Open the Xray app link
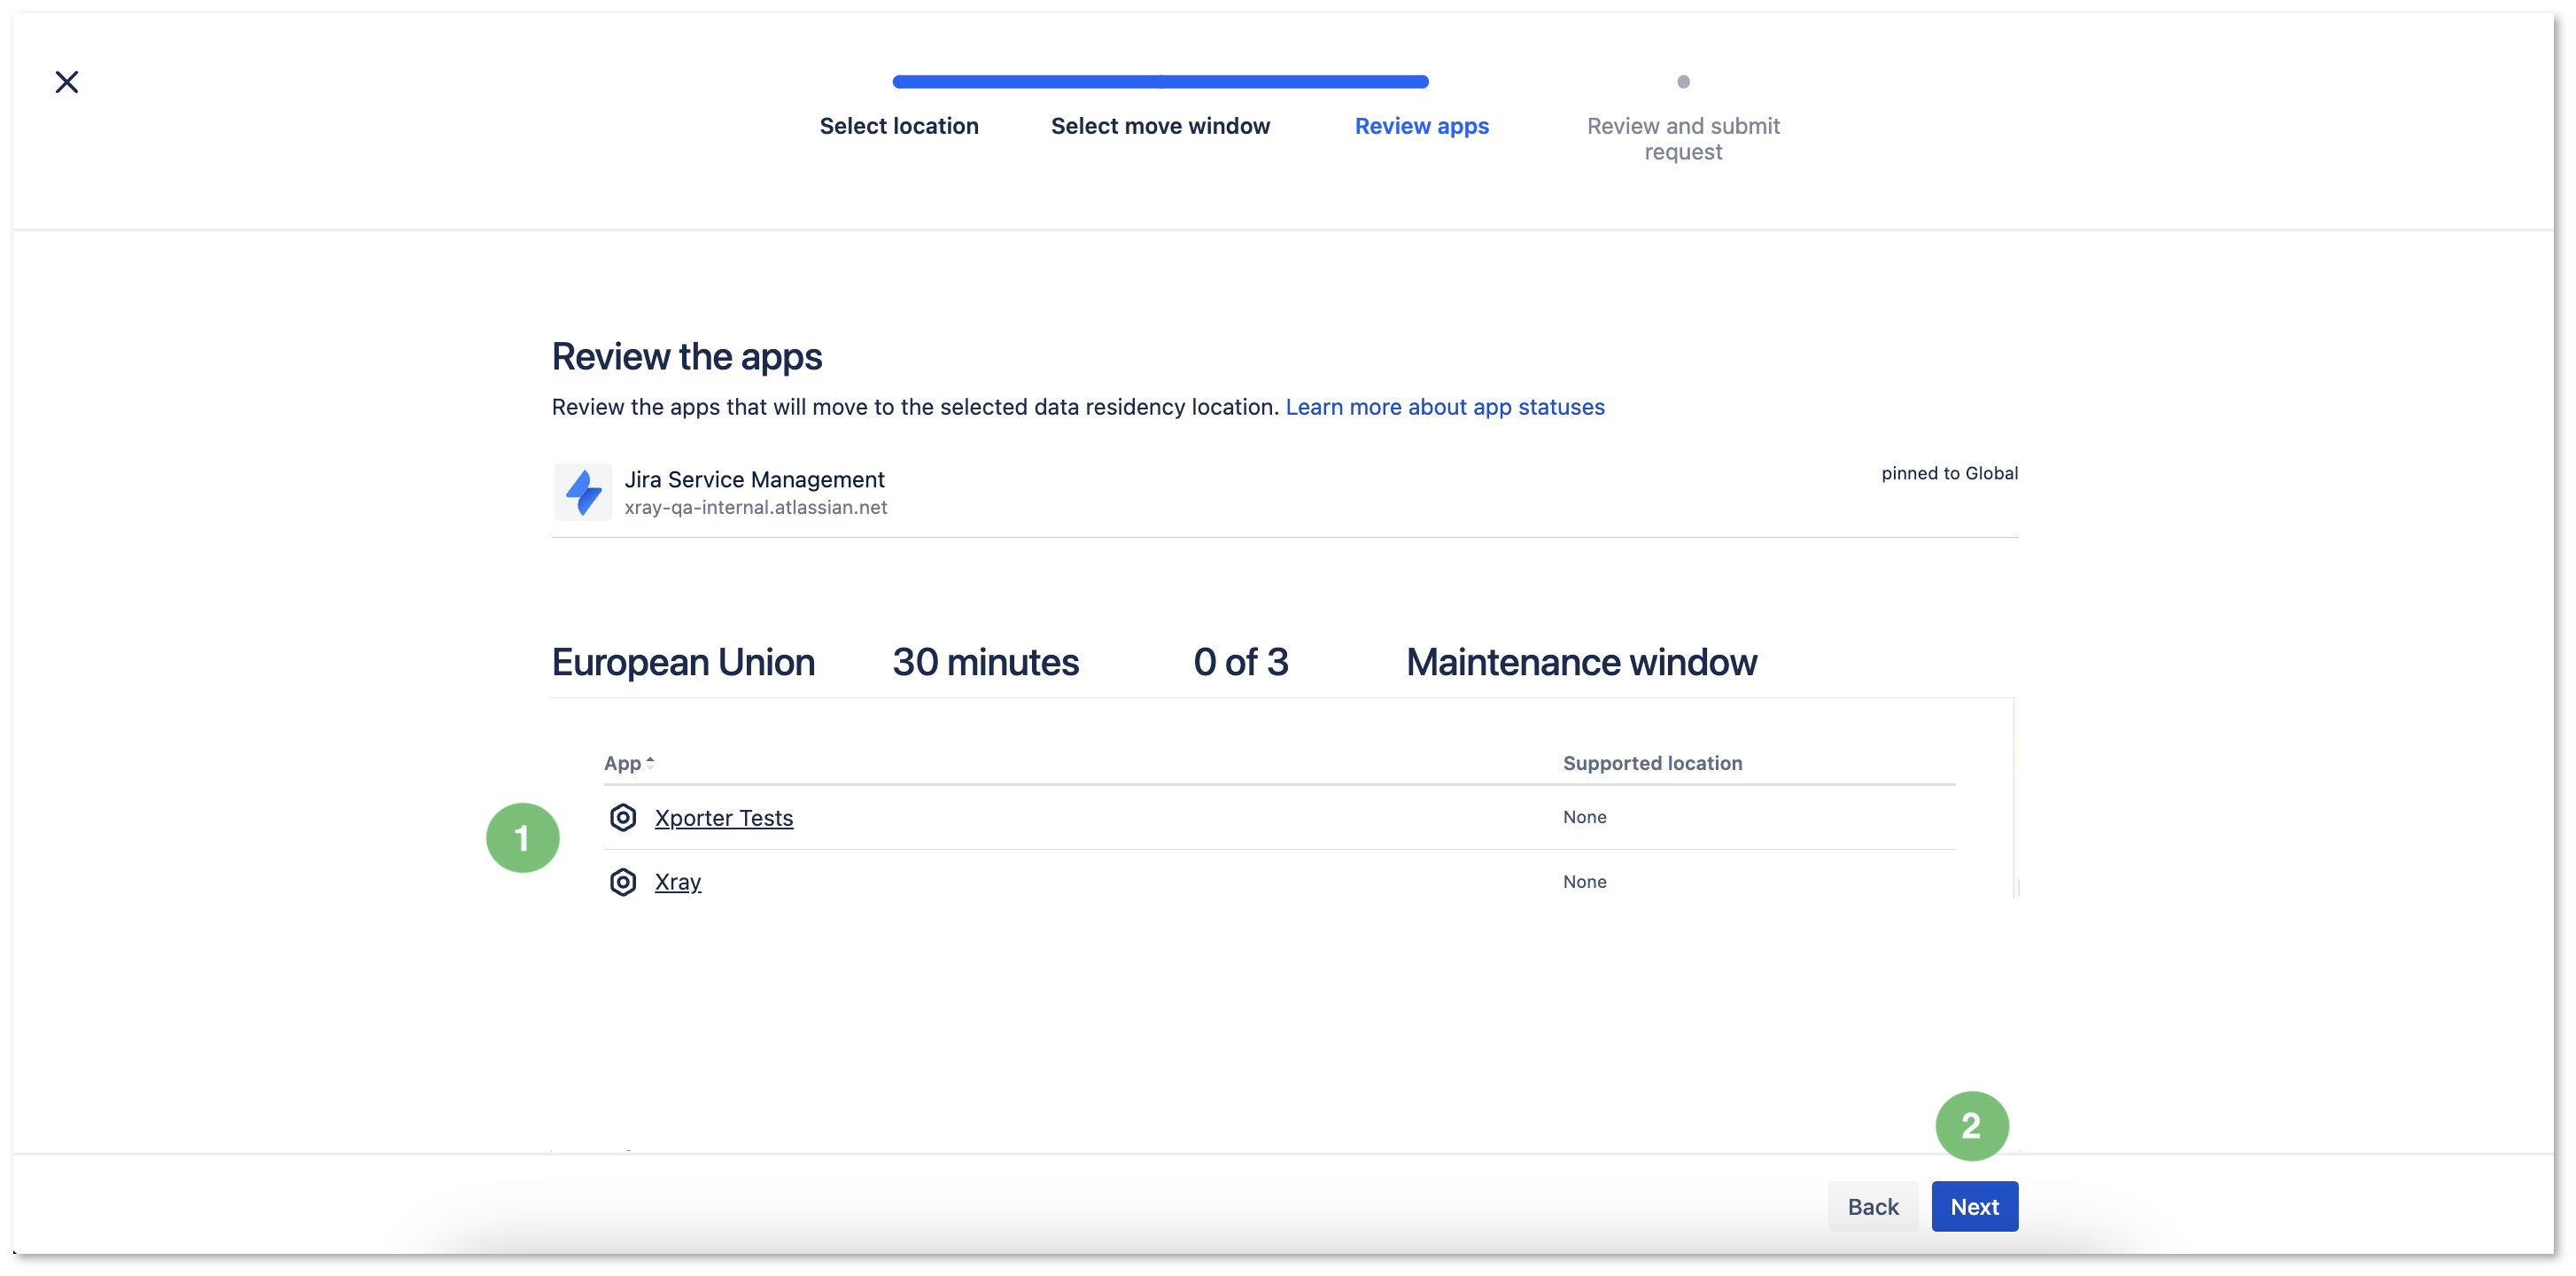This screenshot has width=2576, height=1276. pyautogui.click(x=678, y=881)
